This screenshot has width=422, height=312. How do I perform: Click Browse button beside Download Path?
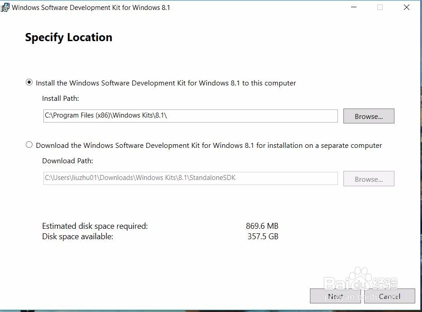(x=369, y=179)
